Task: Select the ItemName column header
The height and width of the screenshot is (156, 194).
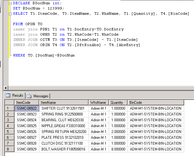Action: coord(64,103)
